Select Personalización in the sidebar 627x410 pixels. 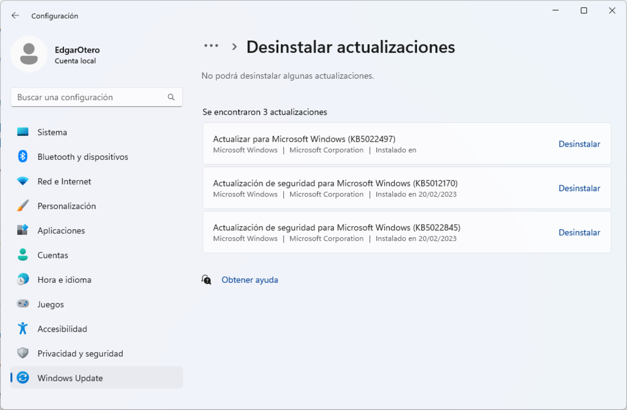97,206
